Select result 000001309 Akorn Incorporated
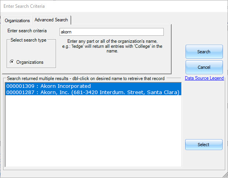 (93, 86)
